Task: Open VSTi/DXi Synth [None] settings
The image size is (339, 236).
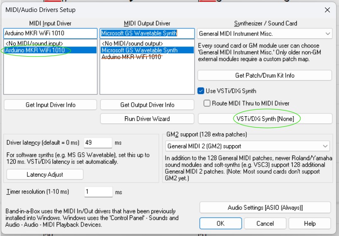Action: tap(265, 119)
